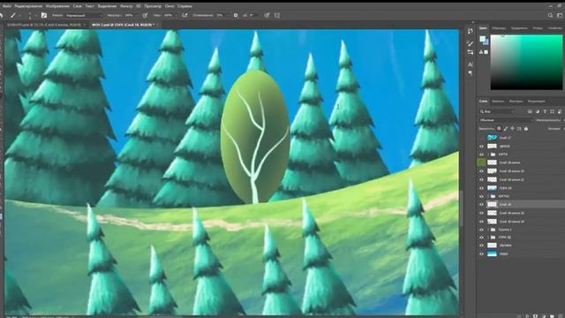Switch to the Образцы tab

coord(499,28)
